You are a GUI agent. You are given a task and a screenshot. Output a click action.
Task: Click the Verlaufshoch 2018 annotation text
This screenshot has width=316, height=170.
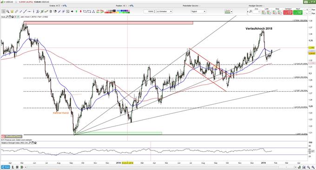[259, 29]
